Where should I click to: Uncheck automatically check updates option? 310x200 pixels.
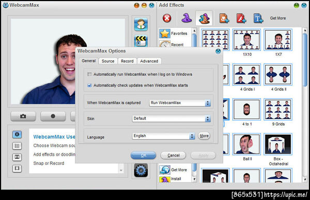(89, 86)
